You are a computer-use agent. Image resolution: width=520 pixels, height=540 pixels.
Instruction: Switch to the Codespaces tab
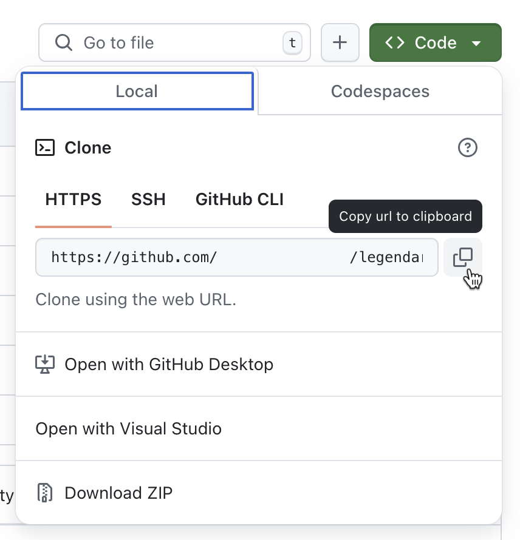coord(379,91)
